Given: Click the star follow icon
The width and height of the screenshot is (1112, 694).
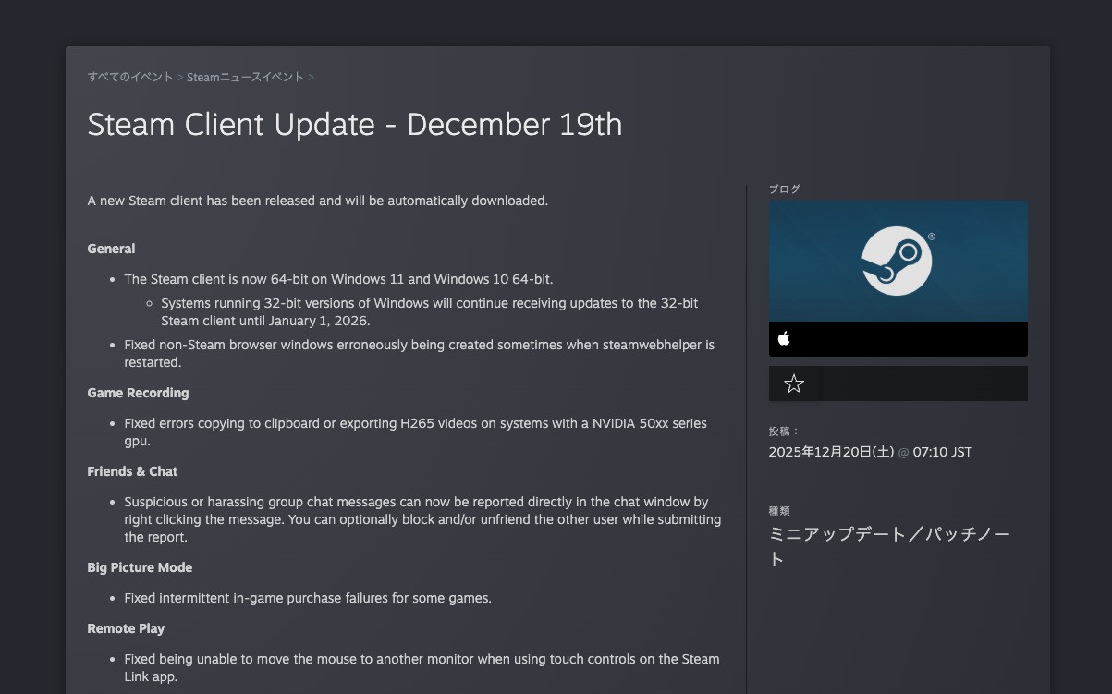Looking at the screenshot, I should 794,384.
